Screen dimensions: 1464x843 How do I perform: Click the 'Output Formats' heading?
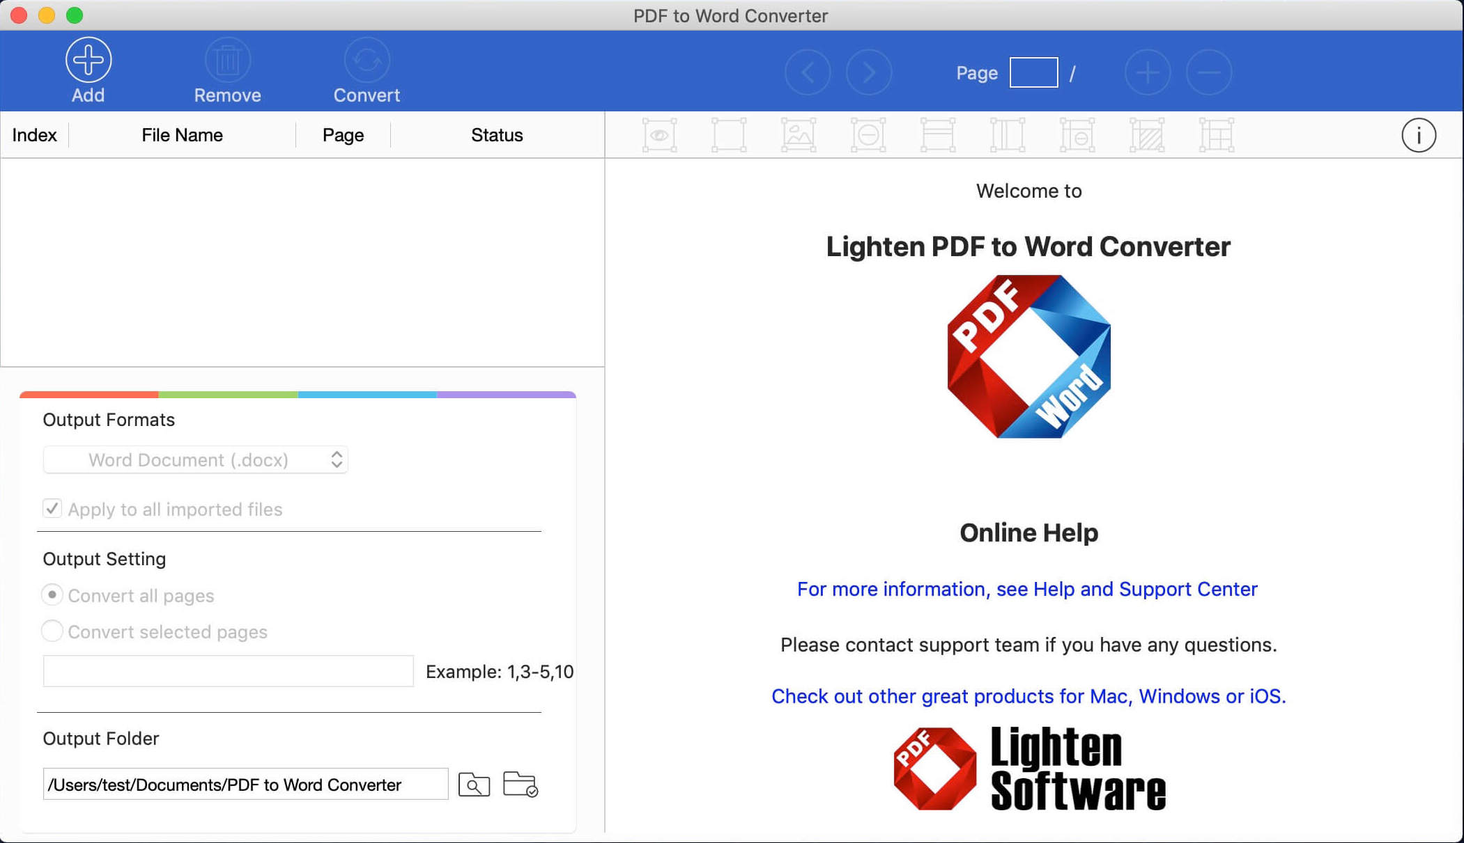[x=109, y=420]
